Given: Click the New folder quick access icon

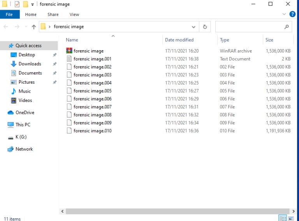Looking at the screenshot, I should click(26, 4).
